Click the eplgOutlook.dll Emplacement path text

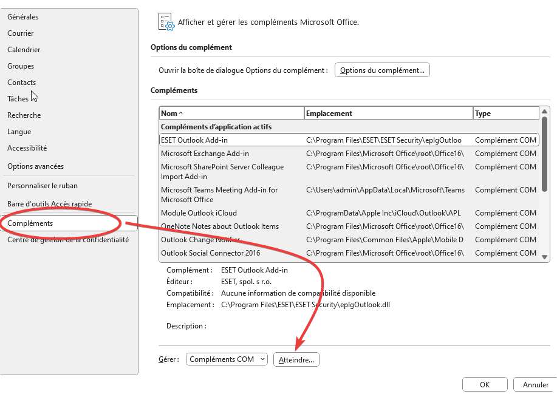pyautogui.click(x=306, y=305)
